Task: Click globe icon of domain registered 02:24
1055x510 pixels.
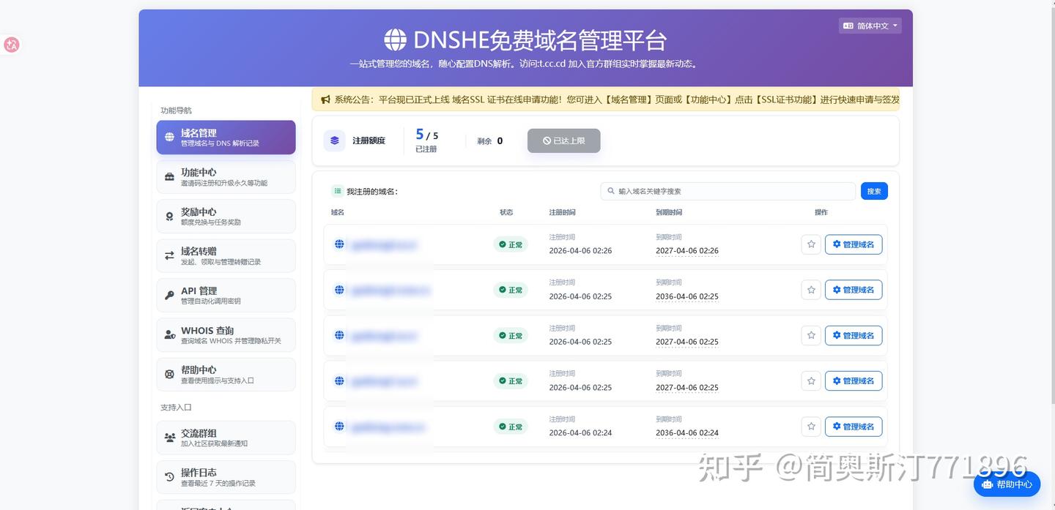Action: tap(339, 427)
